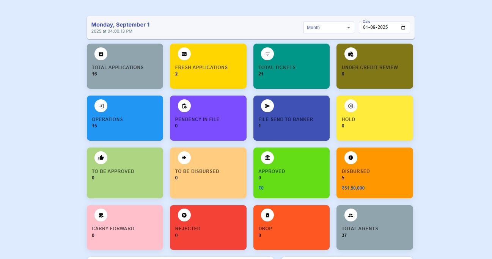Click the Rejected cancel icon
This screenshot has width=492, height=259.
point(184,215)
